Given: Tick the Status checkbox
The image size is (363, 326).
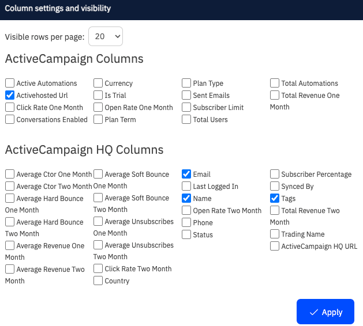Looking at the screenshot, I should (186, 234).
